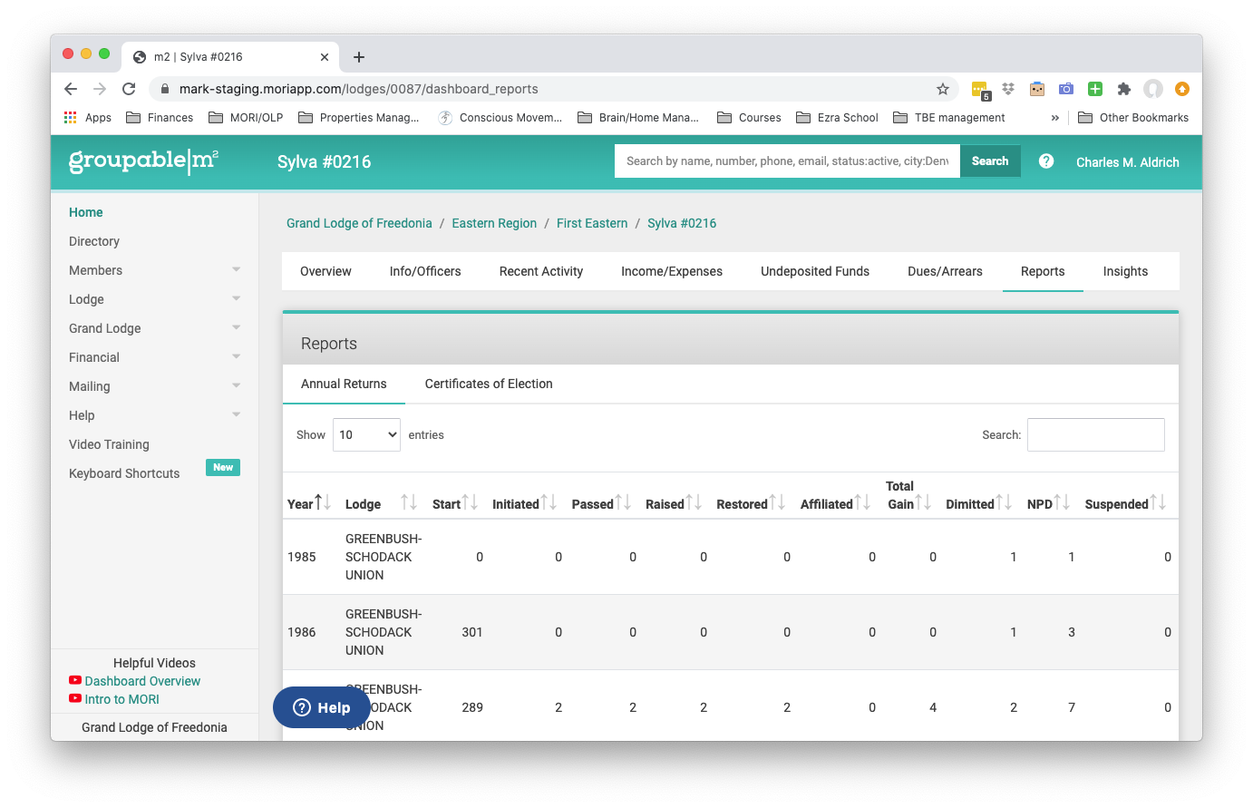Open the Apps grid in bookmarks bar
Image resolution: width=1253 pixels, height=808 pixels.
(x=88, y=117)
